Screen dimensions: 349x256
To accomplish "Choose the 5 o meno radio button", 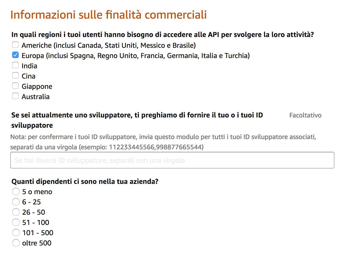I will coord(16,191).
